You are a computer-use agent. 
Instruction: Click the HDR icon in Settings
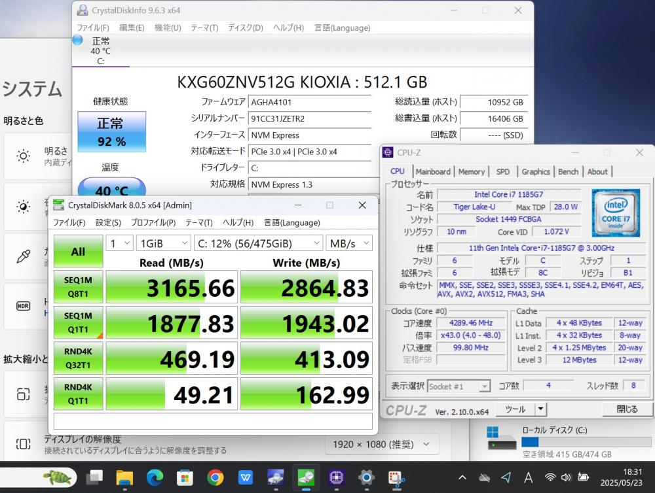[x=24, y=306]
